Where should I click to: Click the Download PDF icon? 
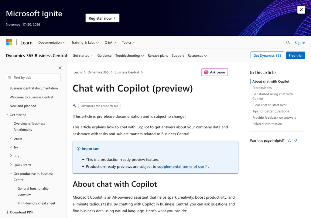[7, 212]
